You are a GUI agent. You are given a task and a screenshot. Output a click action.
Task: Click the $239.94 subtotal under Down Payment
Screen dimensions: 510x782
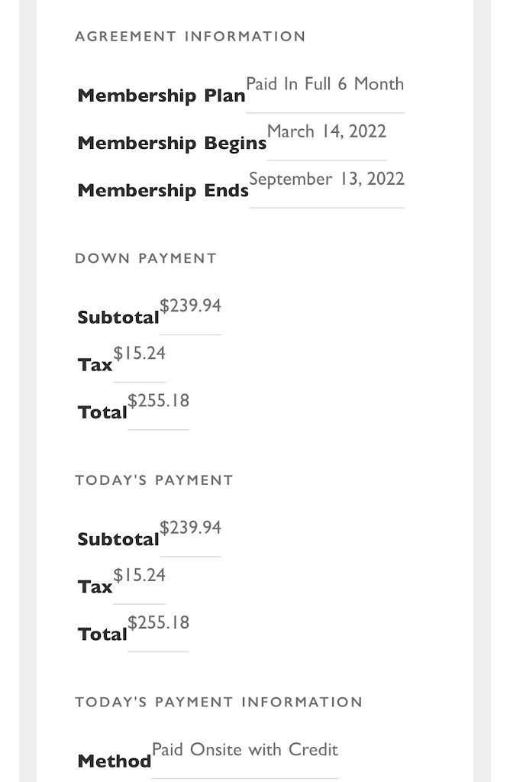tap(190, 306)
